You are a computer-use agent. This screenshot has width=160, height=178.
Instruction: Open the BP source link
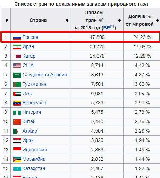click(107, 28)
